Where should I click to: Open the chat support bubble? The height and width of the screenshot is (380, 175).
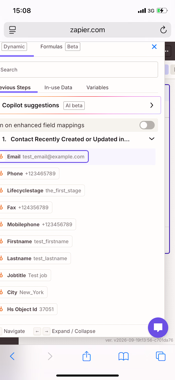point(158,328)
